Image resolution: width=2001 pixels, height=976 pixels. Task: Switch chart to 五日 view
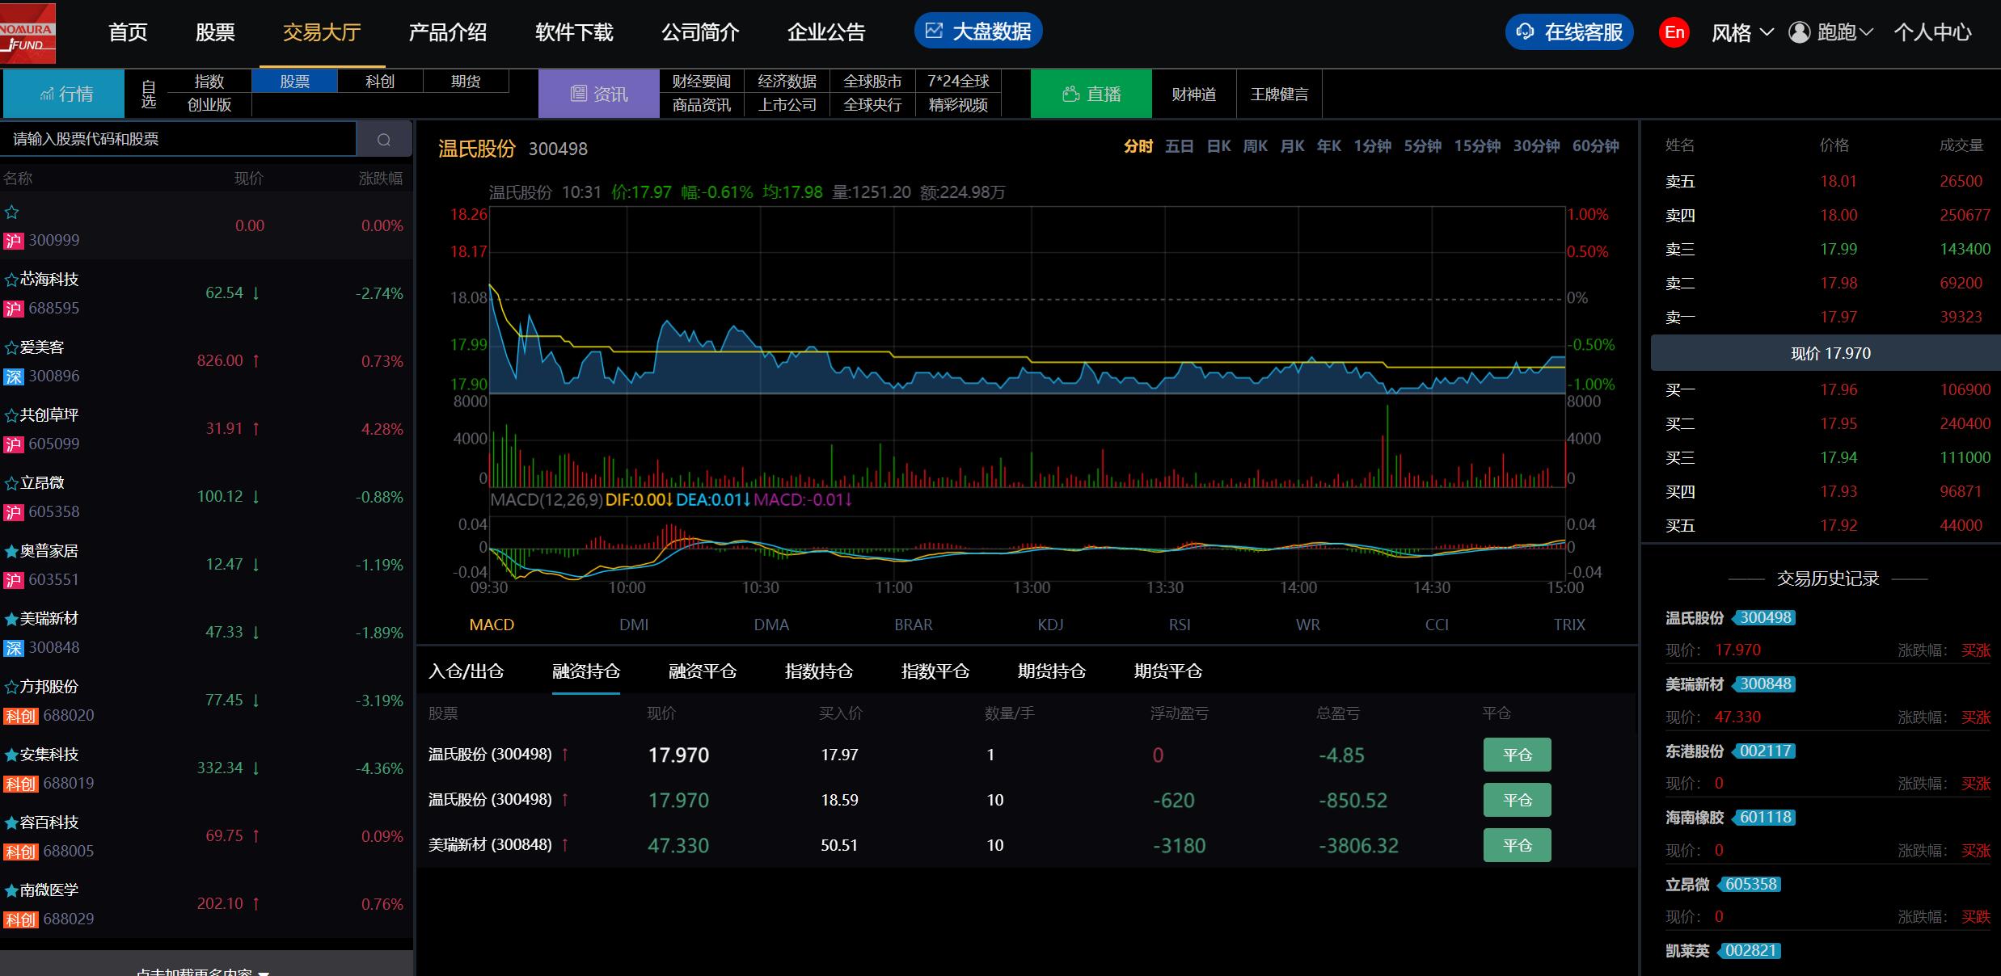click(1179, 146)
